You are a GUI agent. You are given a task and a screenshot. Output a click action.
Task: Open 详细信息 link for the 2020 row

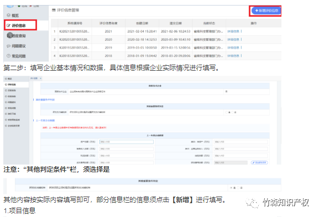click(233, 39)
